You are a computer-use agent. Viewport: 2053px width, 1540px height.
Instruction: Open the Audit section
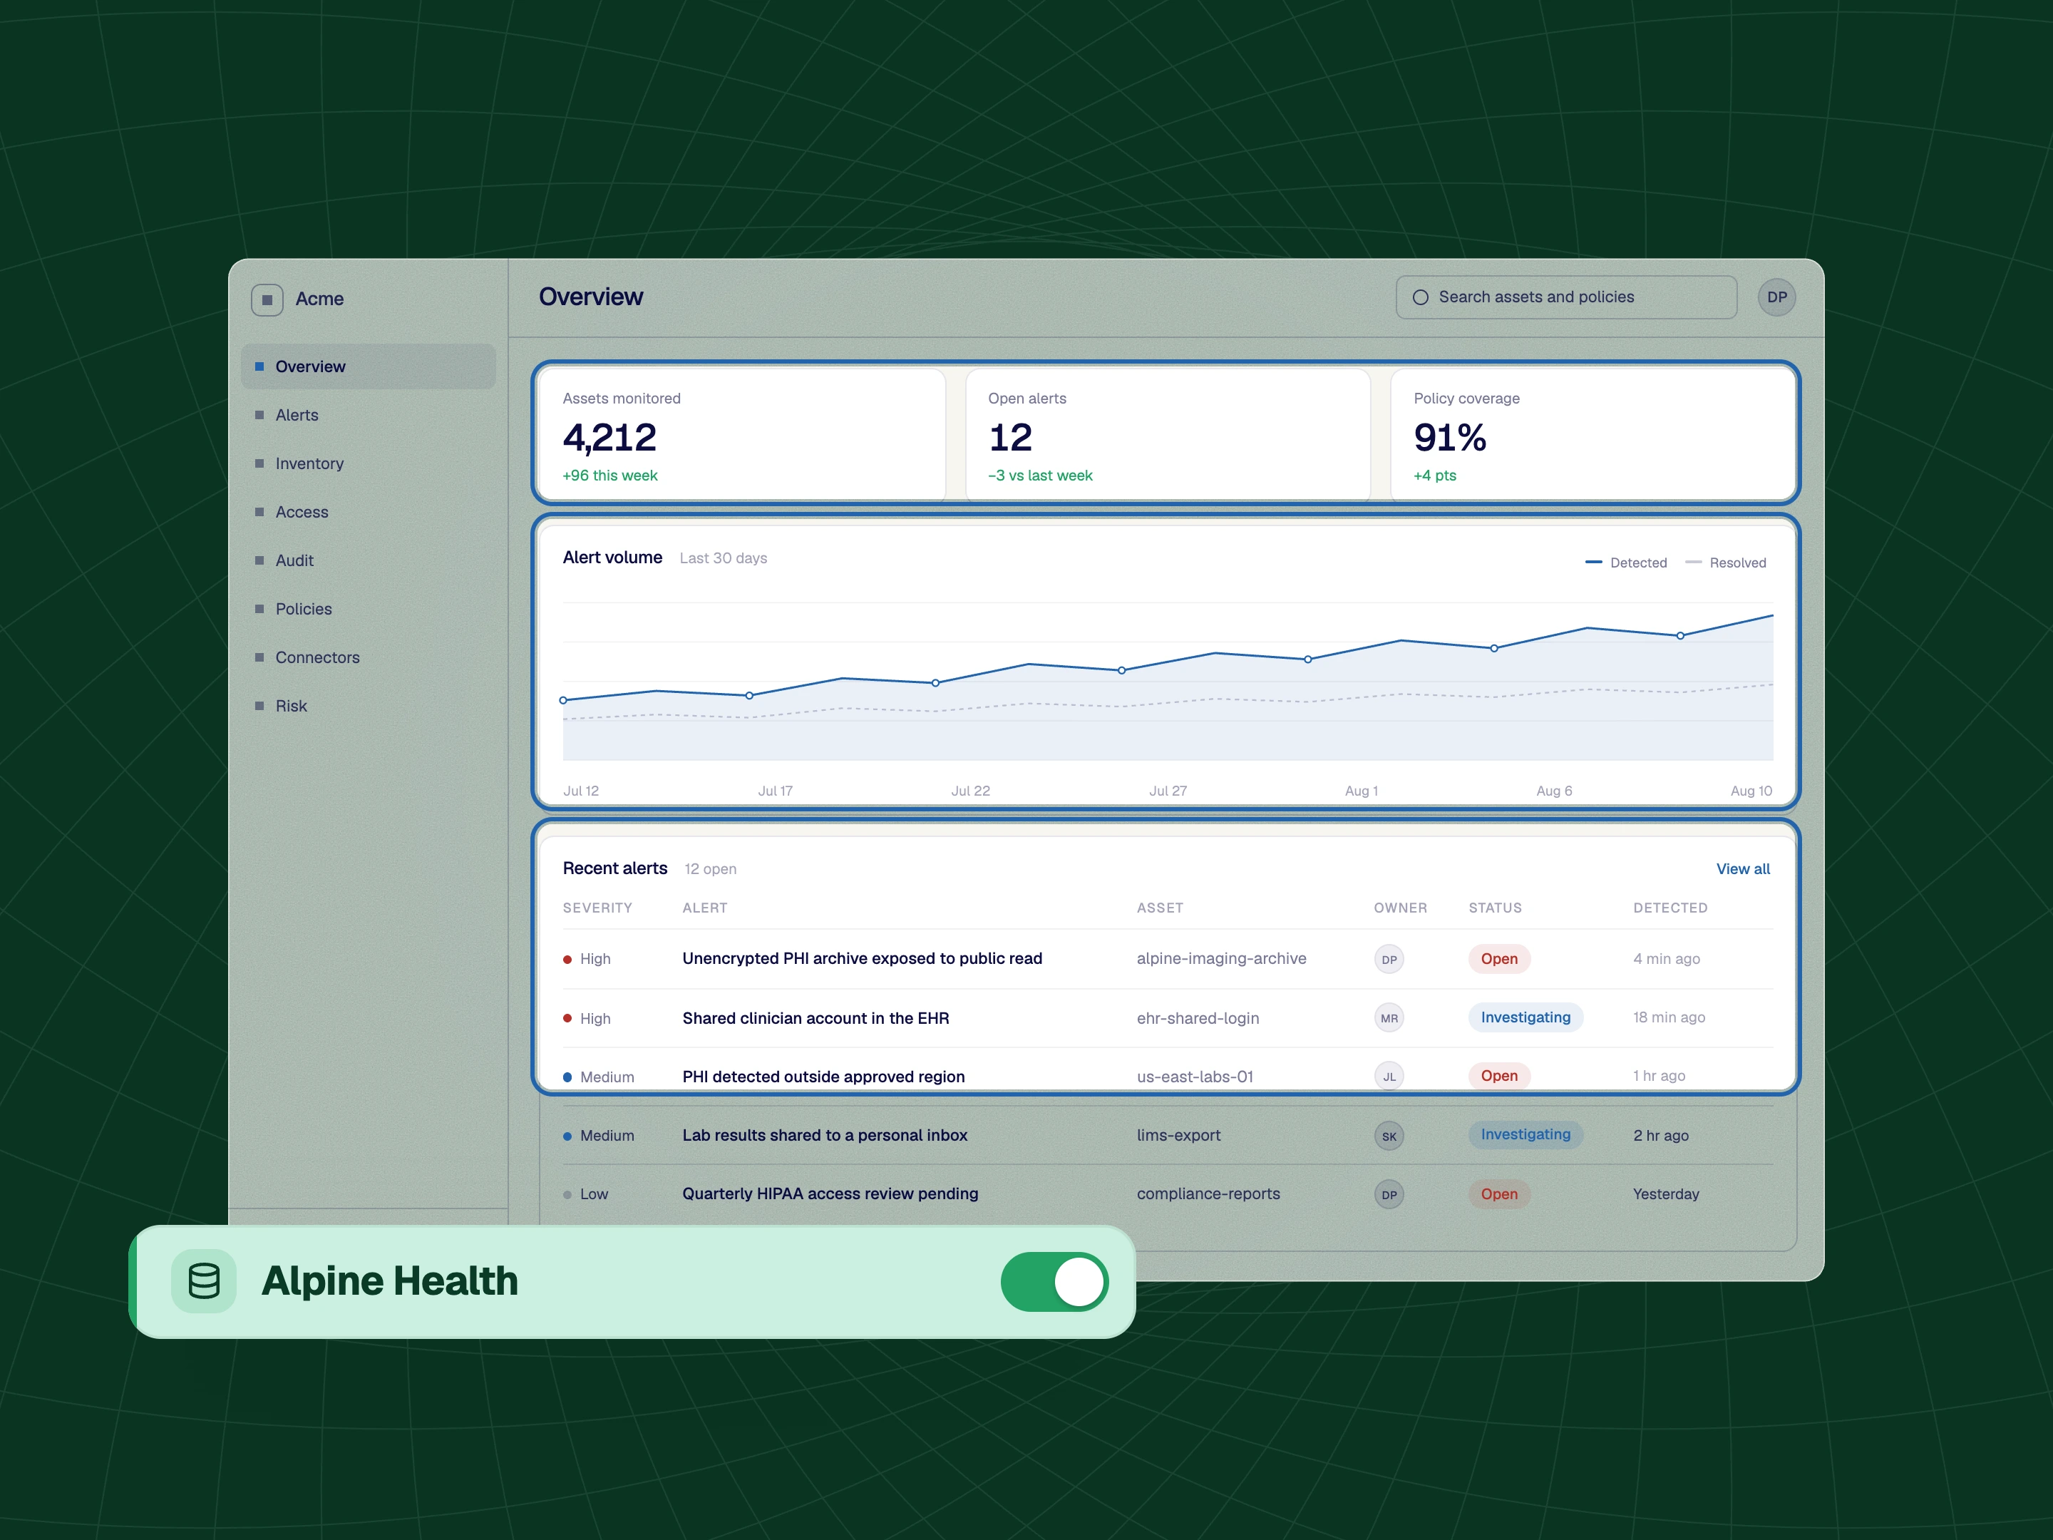[x=369, y=560]
